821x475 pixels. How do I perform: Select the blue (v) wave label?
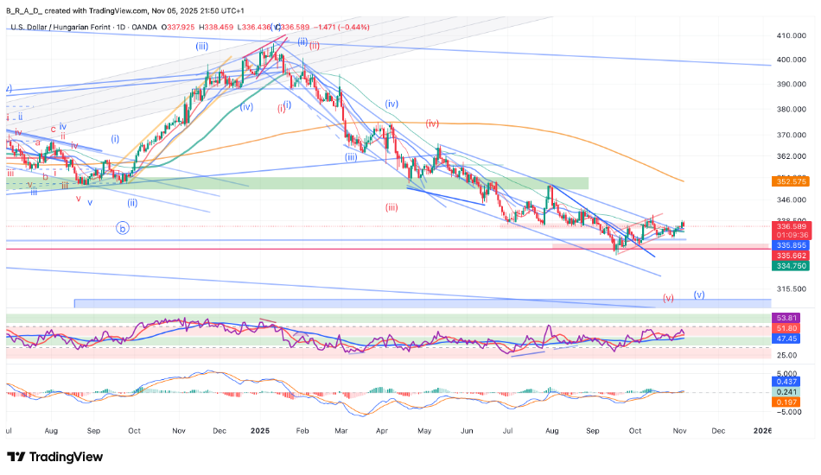point(699,294)
